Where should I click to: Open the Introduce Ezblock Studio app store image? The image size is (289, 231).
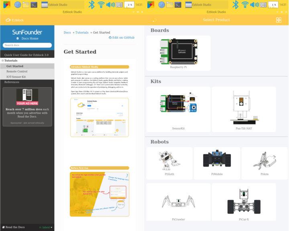(x=100, y=118)
